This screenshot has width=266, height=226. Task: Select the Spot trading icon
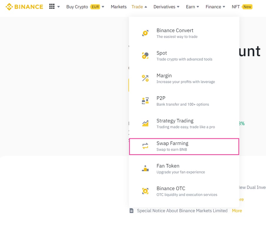pos(145,55)
